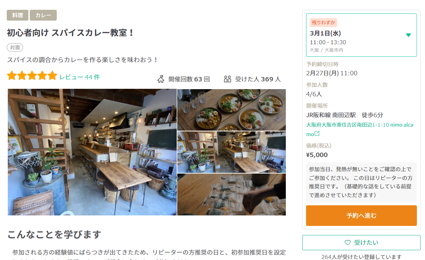View the spice packets thumbnail photo
This screenshot has width=425, height=260.
click(231, 194)
